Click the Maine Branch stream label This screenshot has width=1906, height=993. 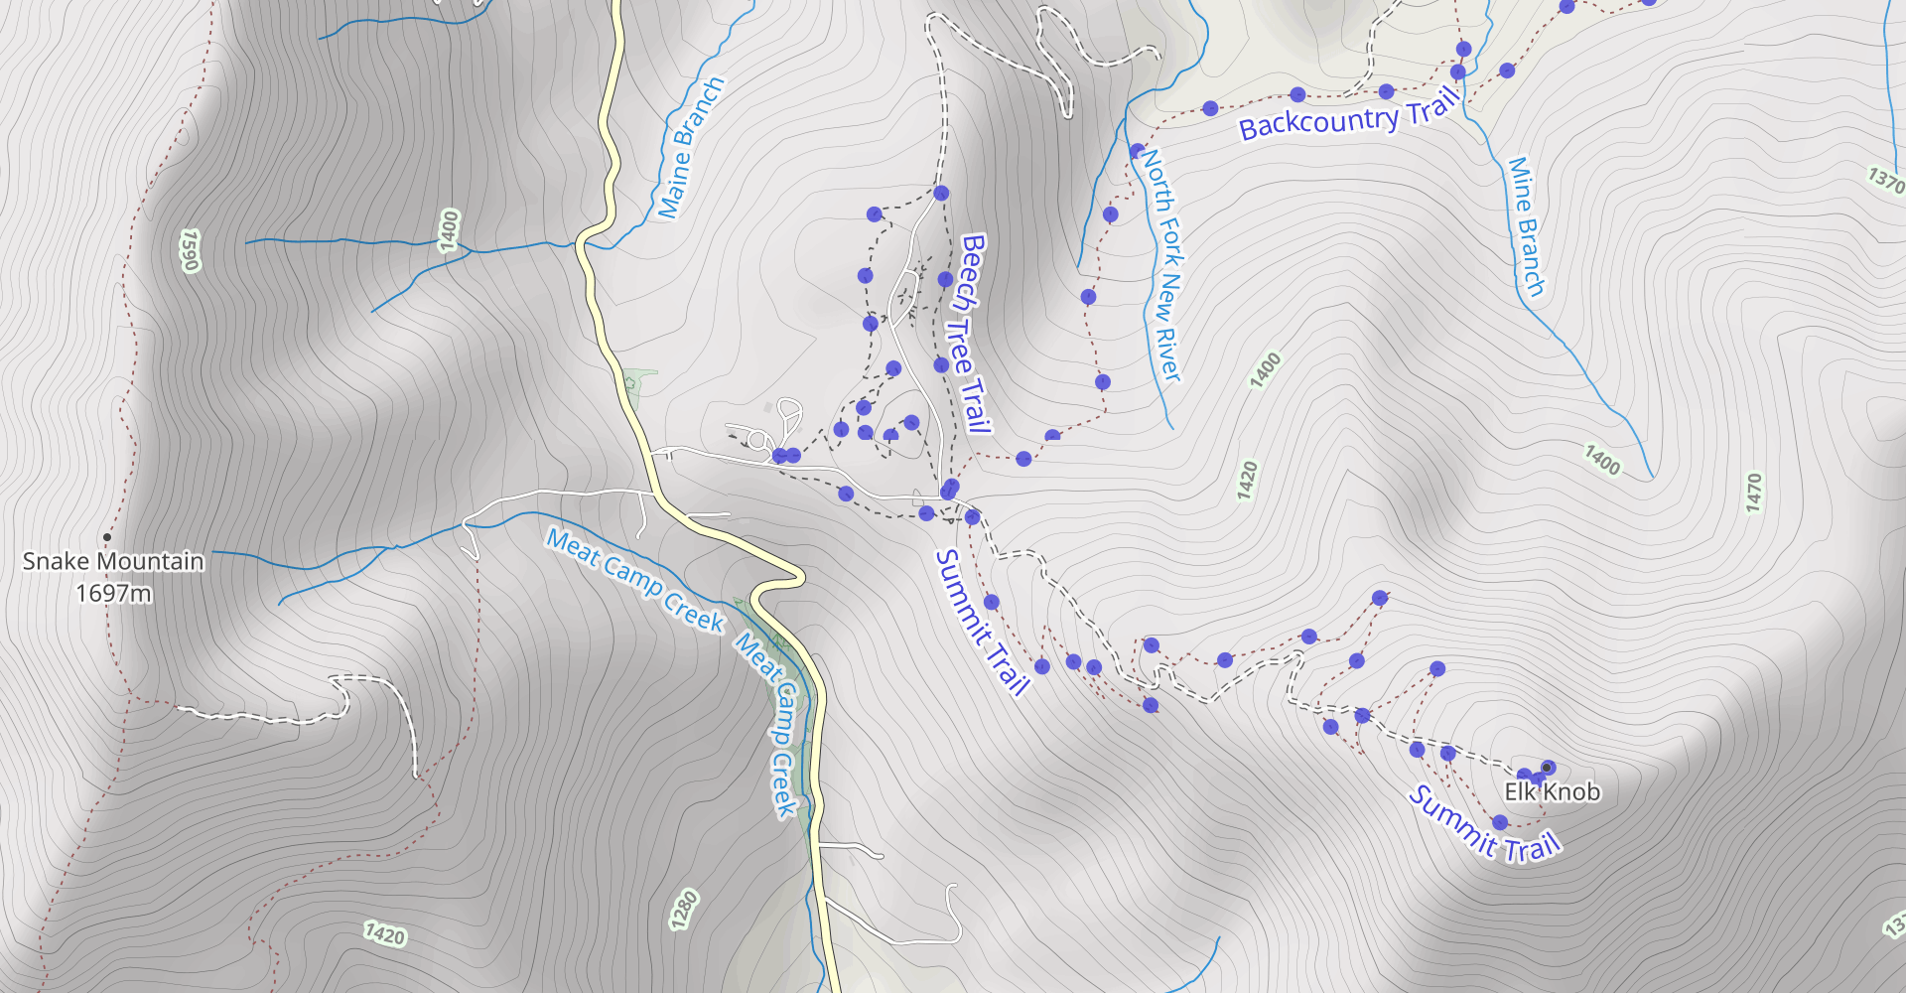click(692, 148)
